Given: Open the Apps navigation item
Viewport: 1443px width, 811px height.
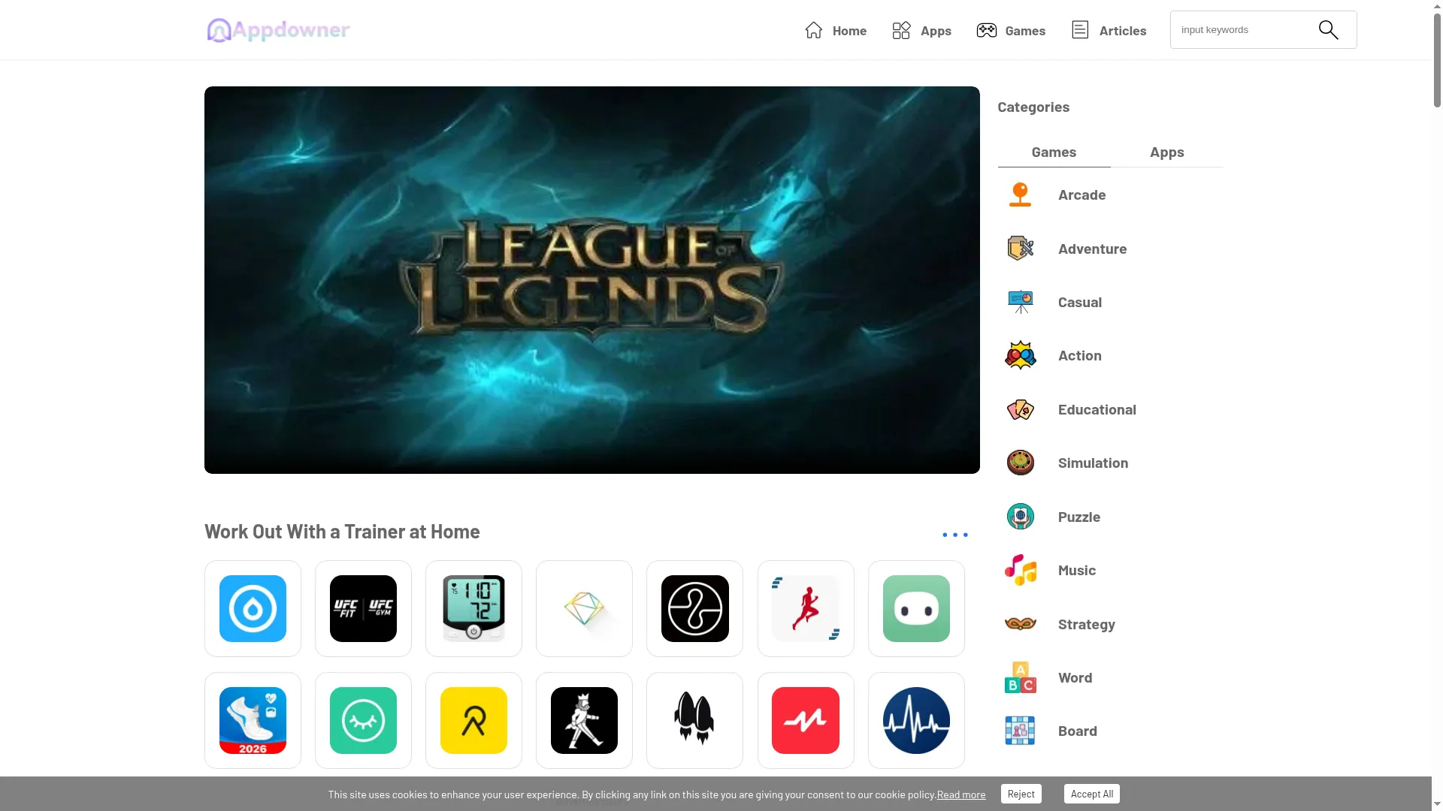Looking at the screenshot, I should (x=921, y=30).
